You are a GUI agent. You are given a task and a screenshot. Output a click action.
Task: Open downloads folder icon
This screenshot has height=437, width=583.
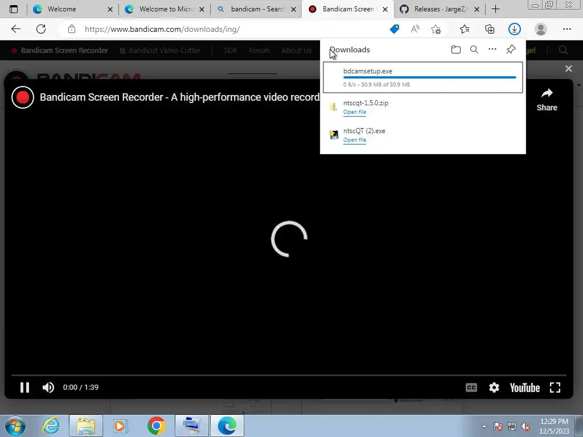click(x=456, y=50)
